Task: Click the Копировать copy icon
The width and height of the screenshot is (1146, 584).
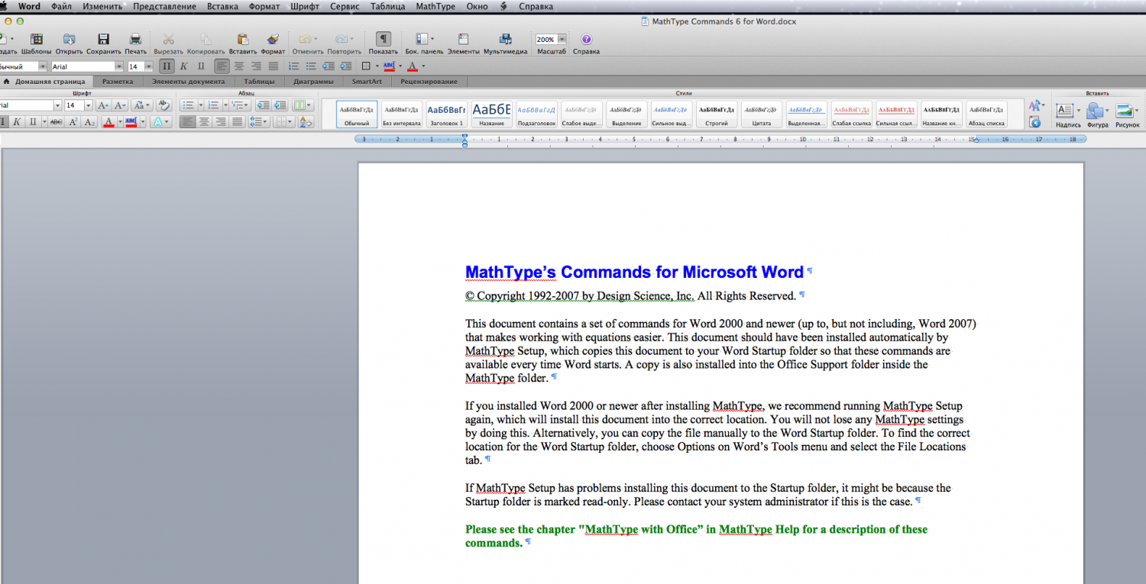Action: click(206, 39)
